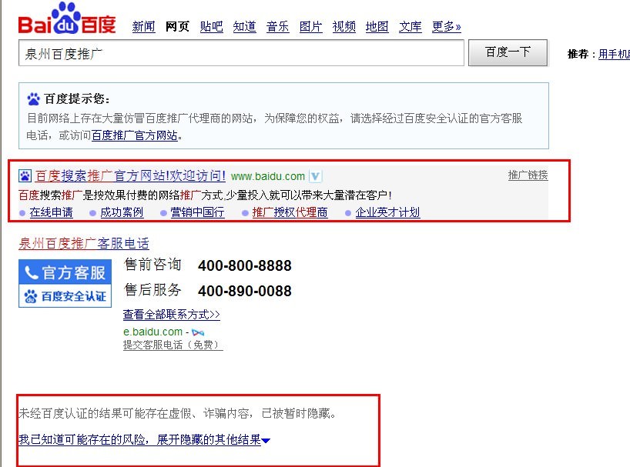Click the 百度安全认证 badge
The width and height of the screenshot is (630, 467).
(x=65, y=295)
